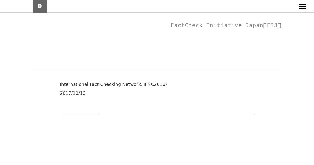Click the "FIJ" abbreviation in the title
The height and width of the screenshot is (165, 314).
pos(272,25)
